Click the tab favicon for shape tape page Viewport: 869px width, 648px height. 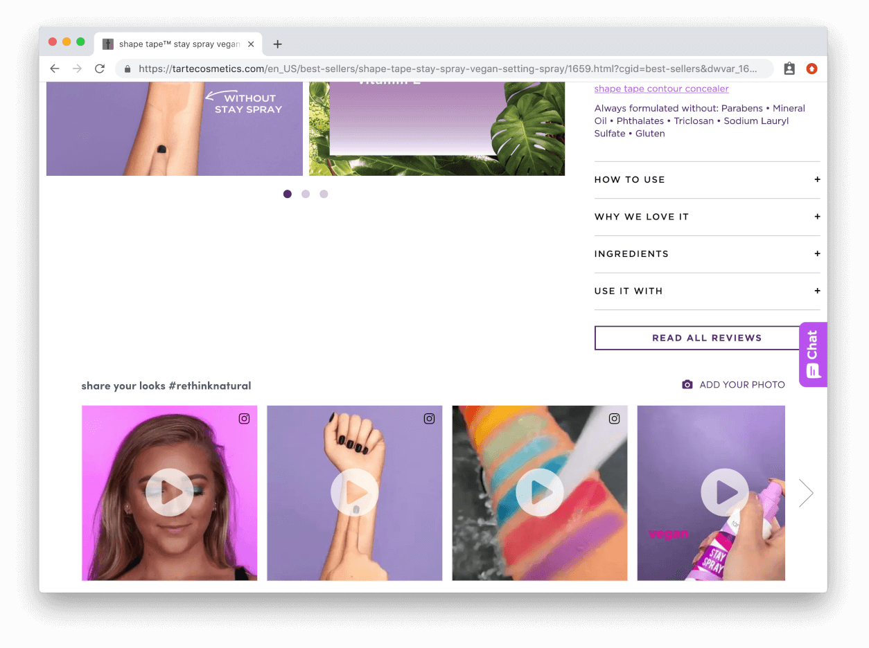108,44
